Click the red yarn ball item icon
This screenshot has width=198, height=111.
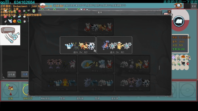point(20,12)
